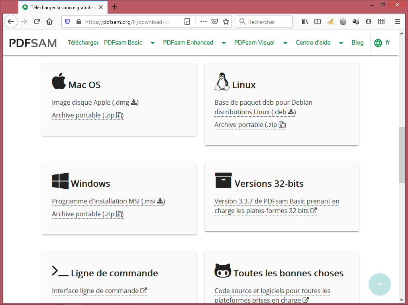Click the PDFSAM logo

pos(33,43)
